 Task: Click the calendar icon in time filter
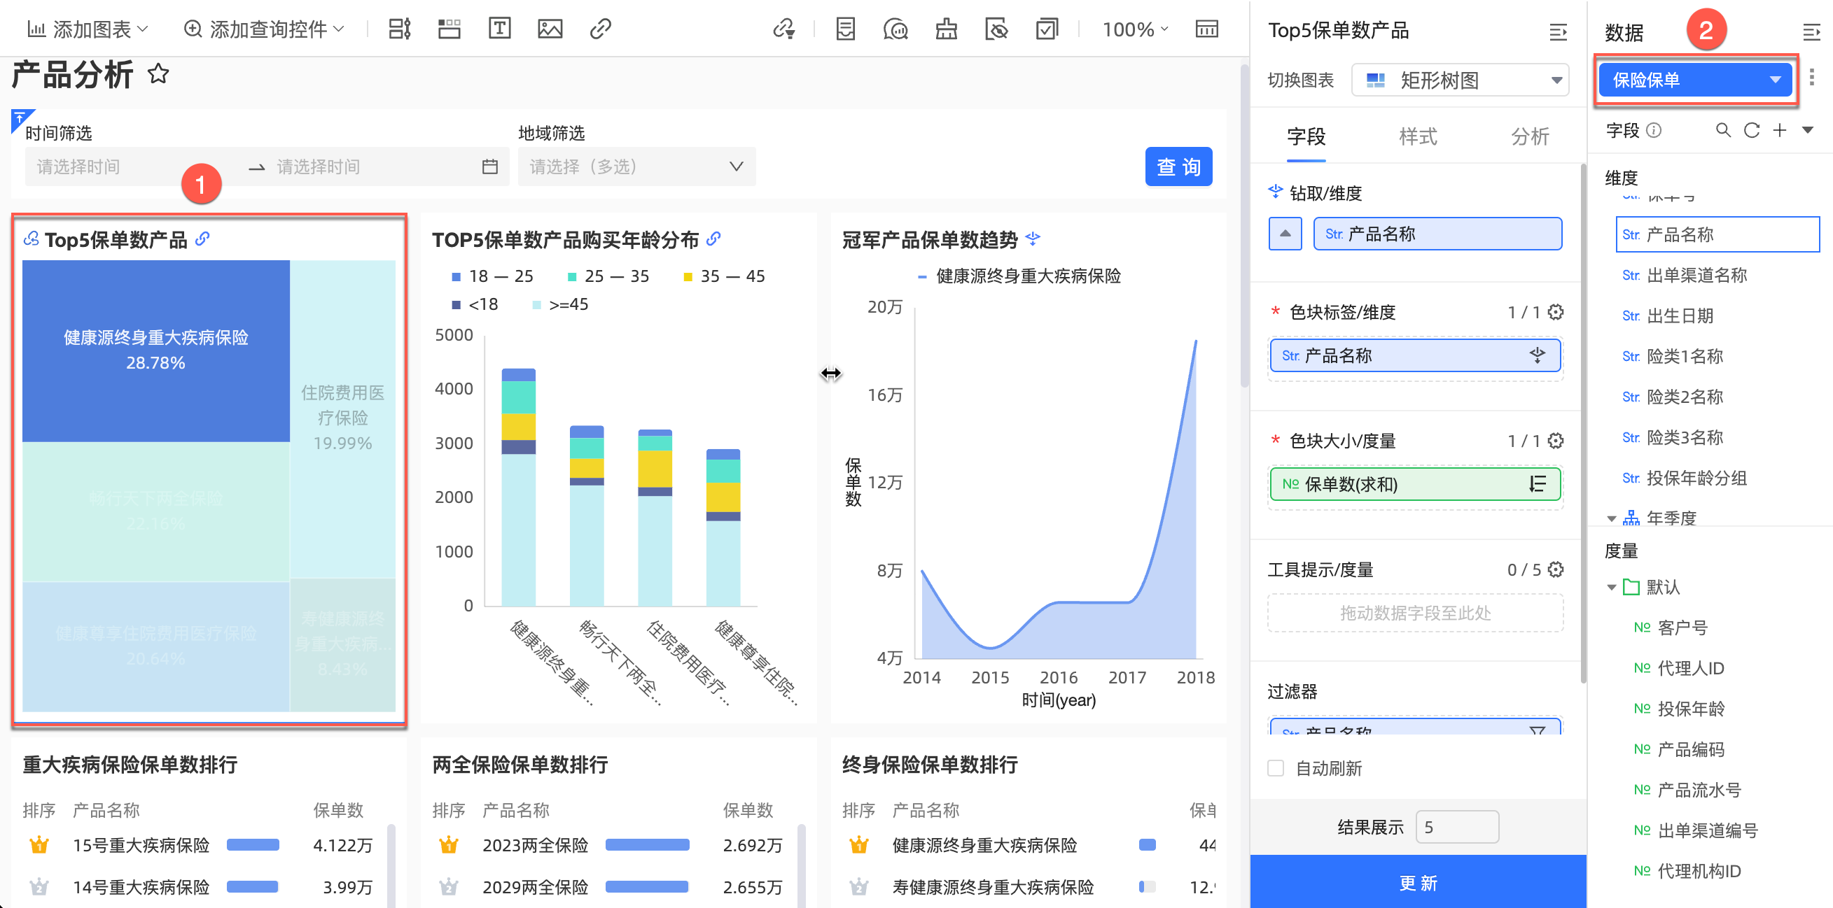tap(489, 167)
